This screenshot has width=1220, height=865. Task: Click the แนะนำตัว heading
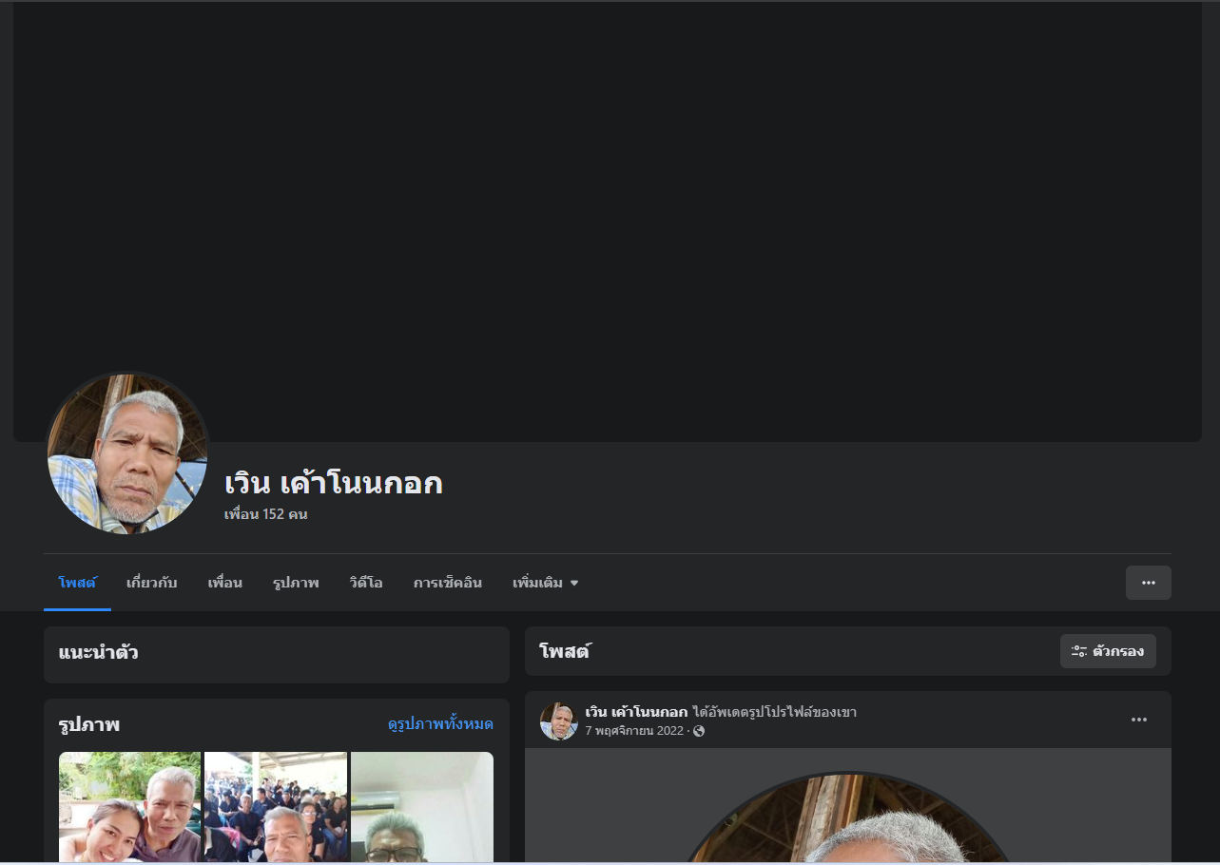pyautogui.click(x=98, y=653)
